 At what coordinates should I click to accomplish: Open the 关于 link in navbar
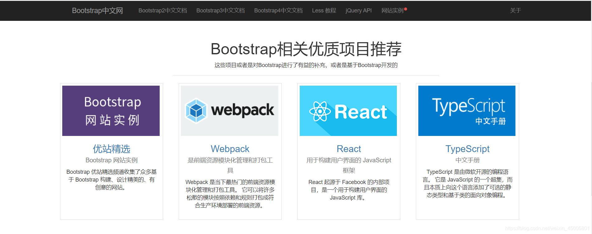(x=515, y=11)
